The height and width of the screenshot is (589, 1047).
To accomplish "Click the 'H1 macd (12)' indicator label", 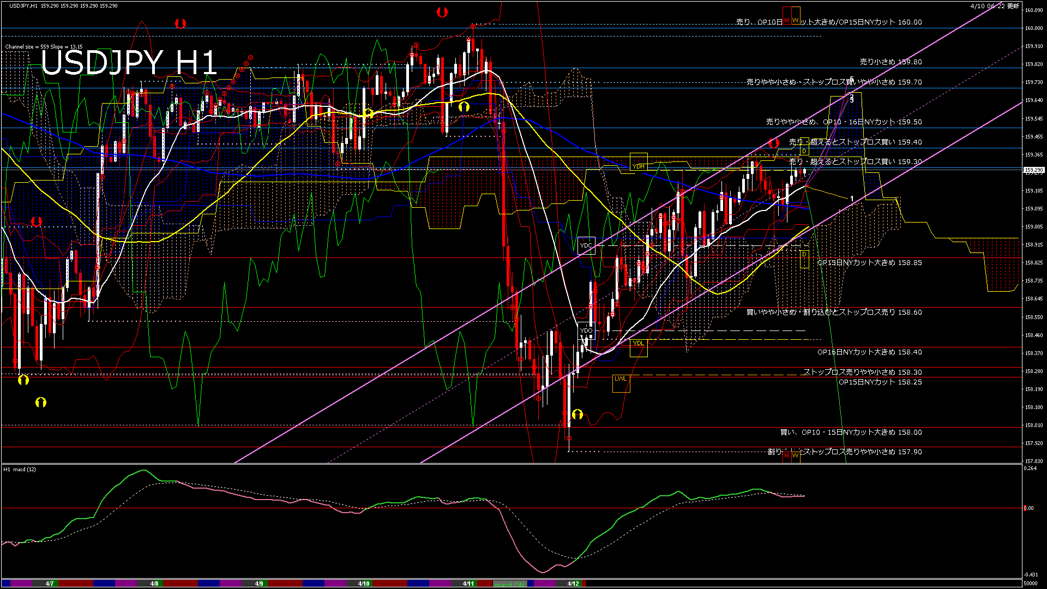I will [20, 470].
